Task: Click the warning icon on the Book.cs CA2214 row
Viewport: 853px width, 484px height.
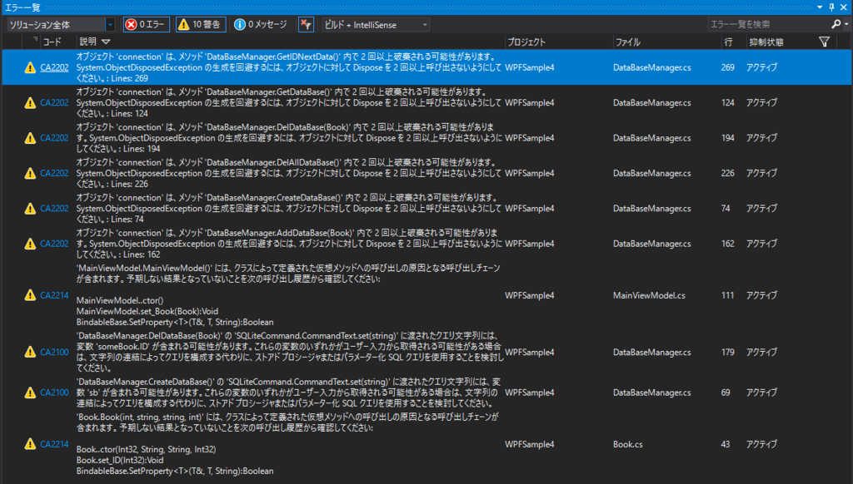Action: (x=30, y=444)
